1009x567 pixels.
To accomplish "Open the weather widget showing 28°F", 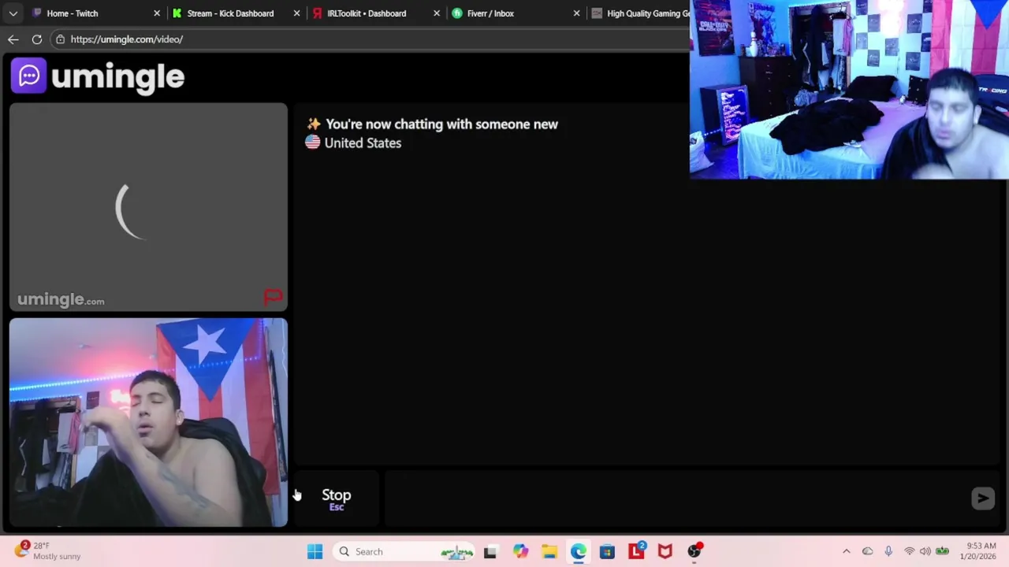I will click(x=49, y=550).
